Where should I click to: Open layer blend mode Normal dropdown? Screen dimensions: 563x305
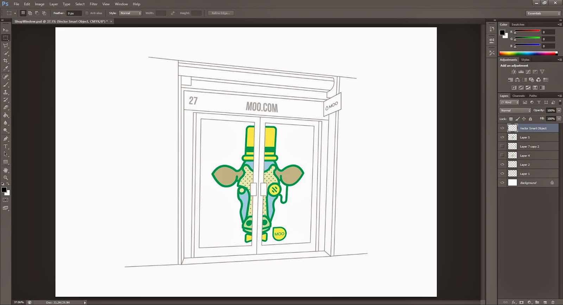[x=515, y=110]
